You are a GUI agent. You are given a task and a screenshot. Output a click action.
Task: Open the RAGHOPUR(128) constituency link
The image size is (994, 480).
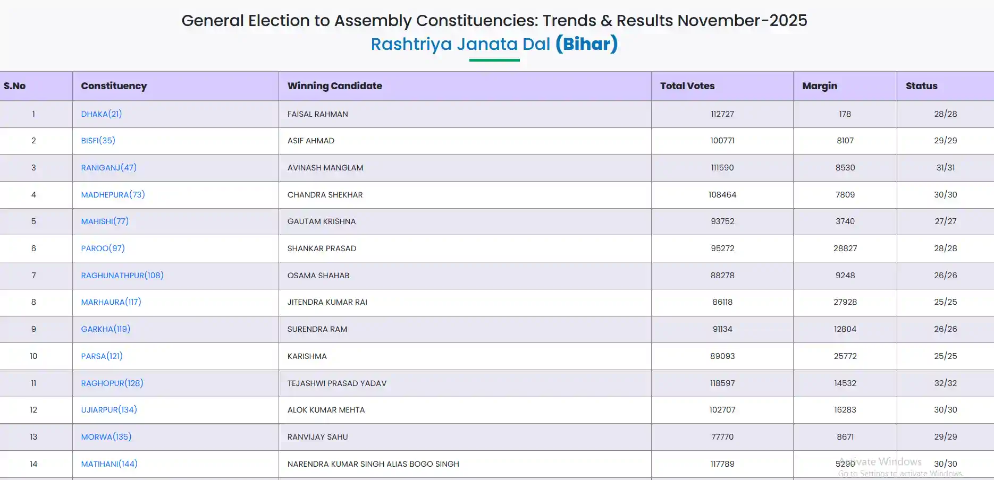point(112,383)
